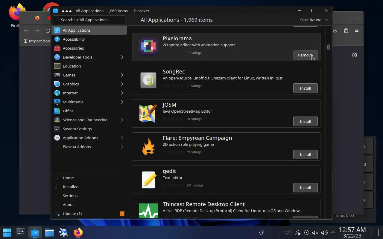Click Firefox window's back arrow

point(26,30)
